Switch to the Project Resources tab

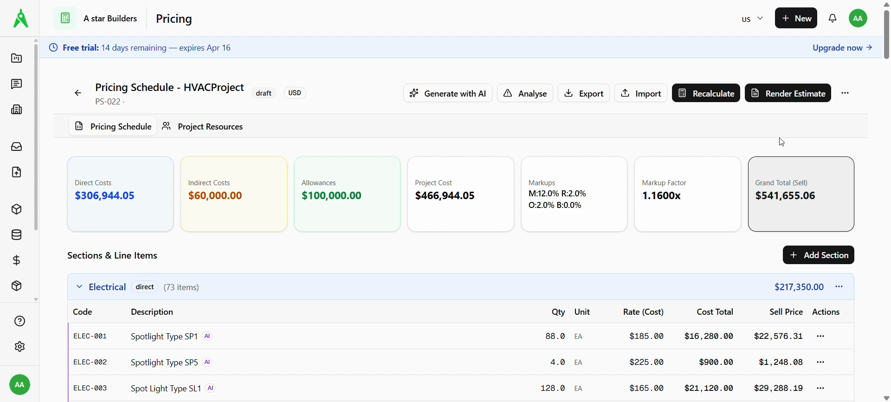click(x=203, y=127)
